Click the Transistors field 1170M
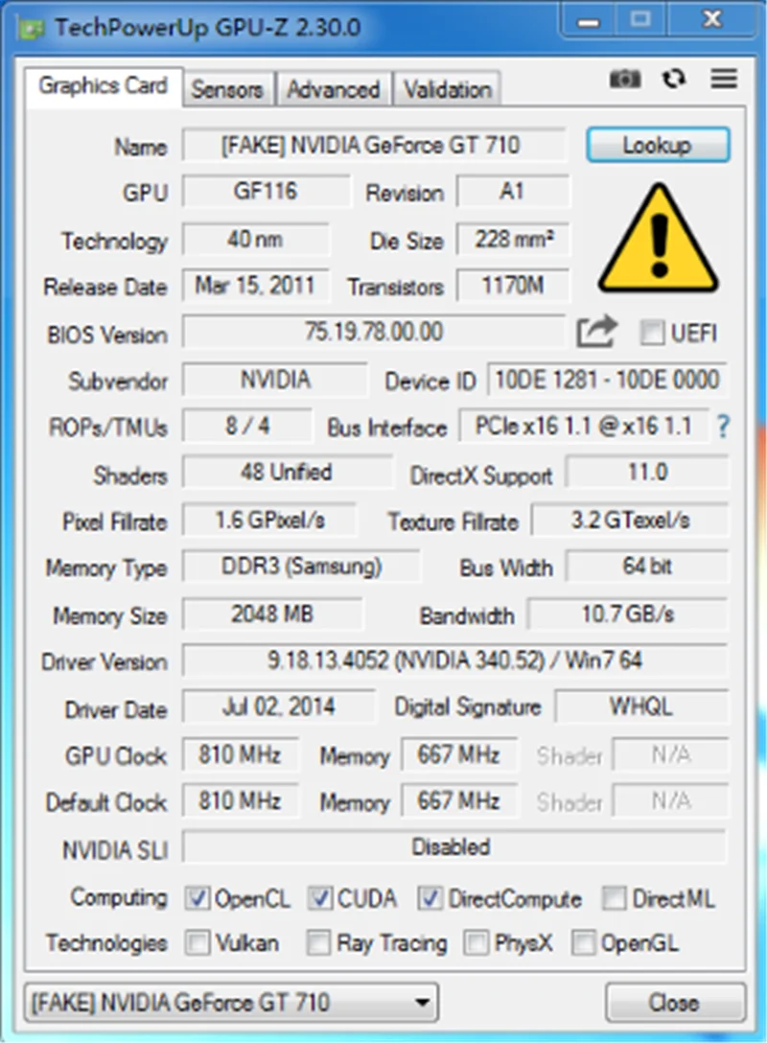 click(x=513, y=286)
